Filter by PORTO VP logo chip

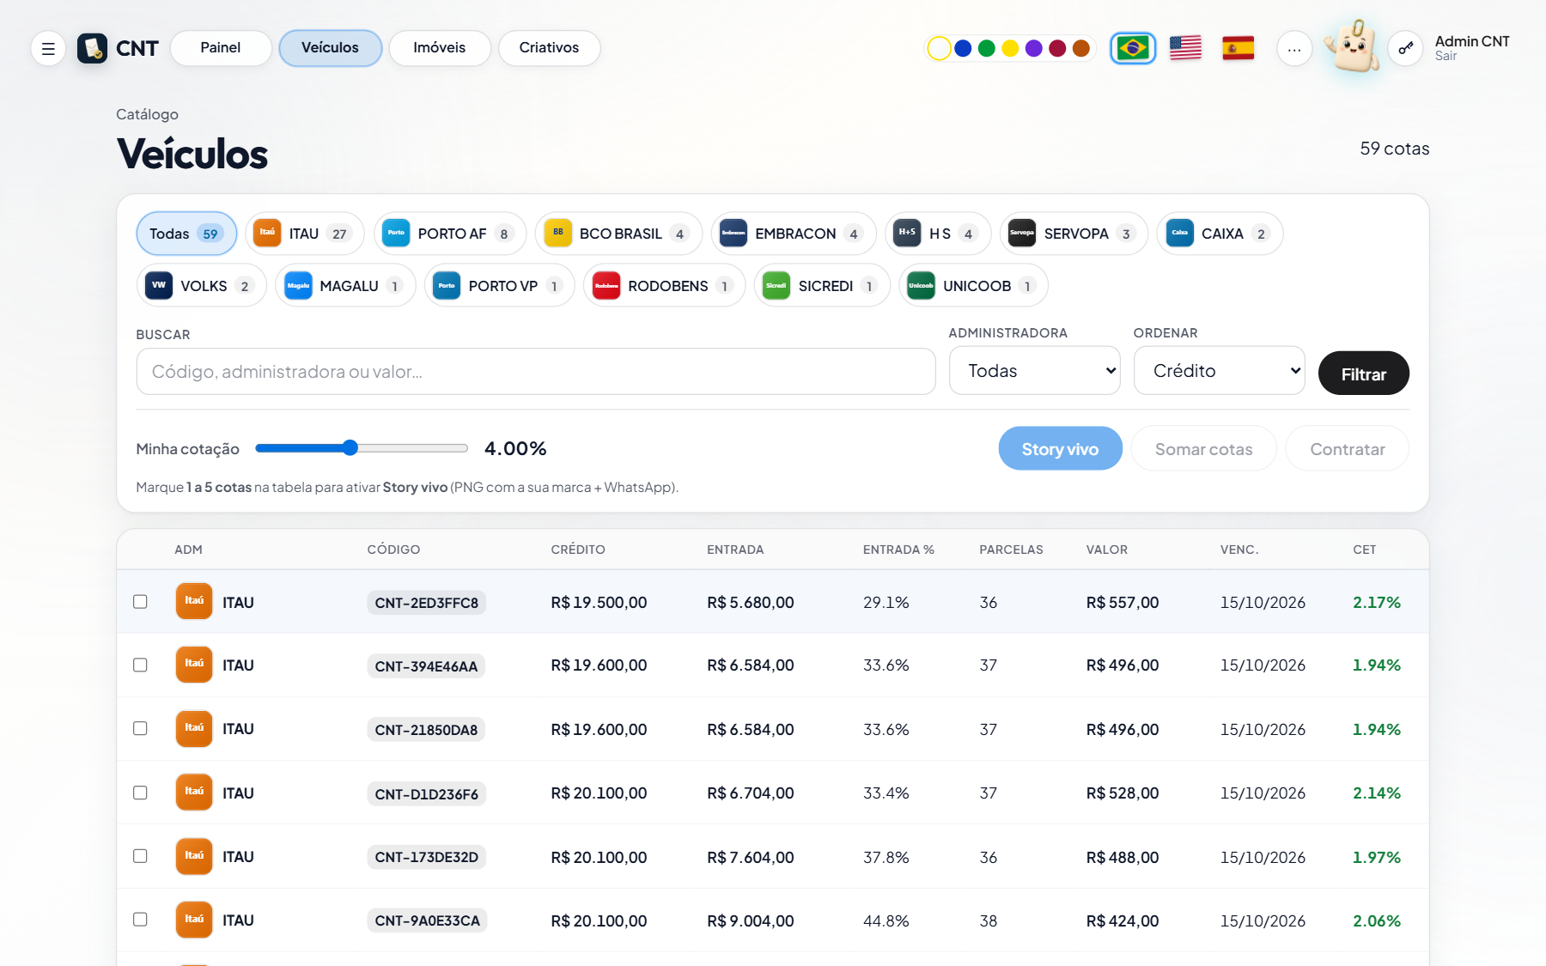(499, 286)
